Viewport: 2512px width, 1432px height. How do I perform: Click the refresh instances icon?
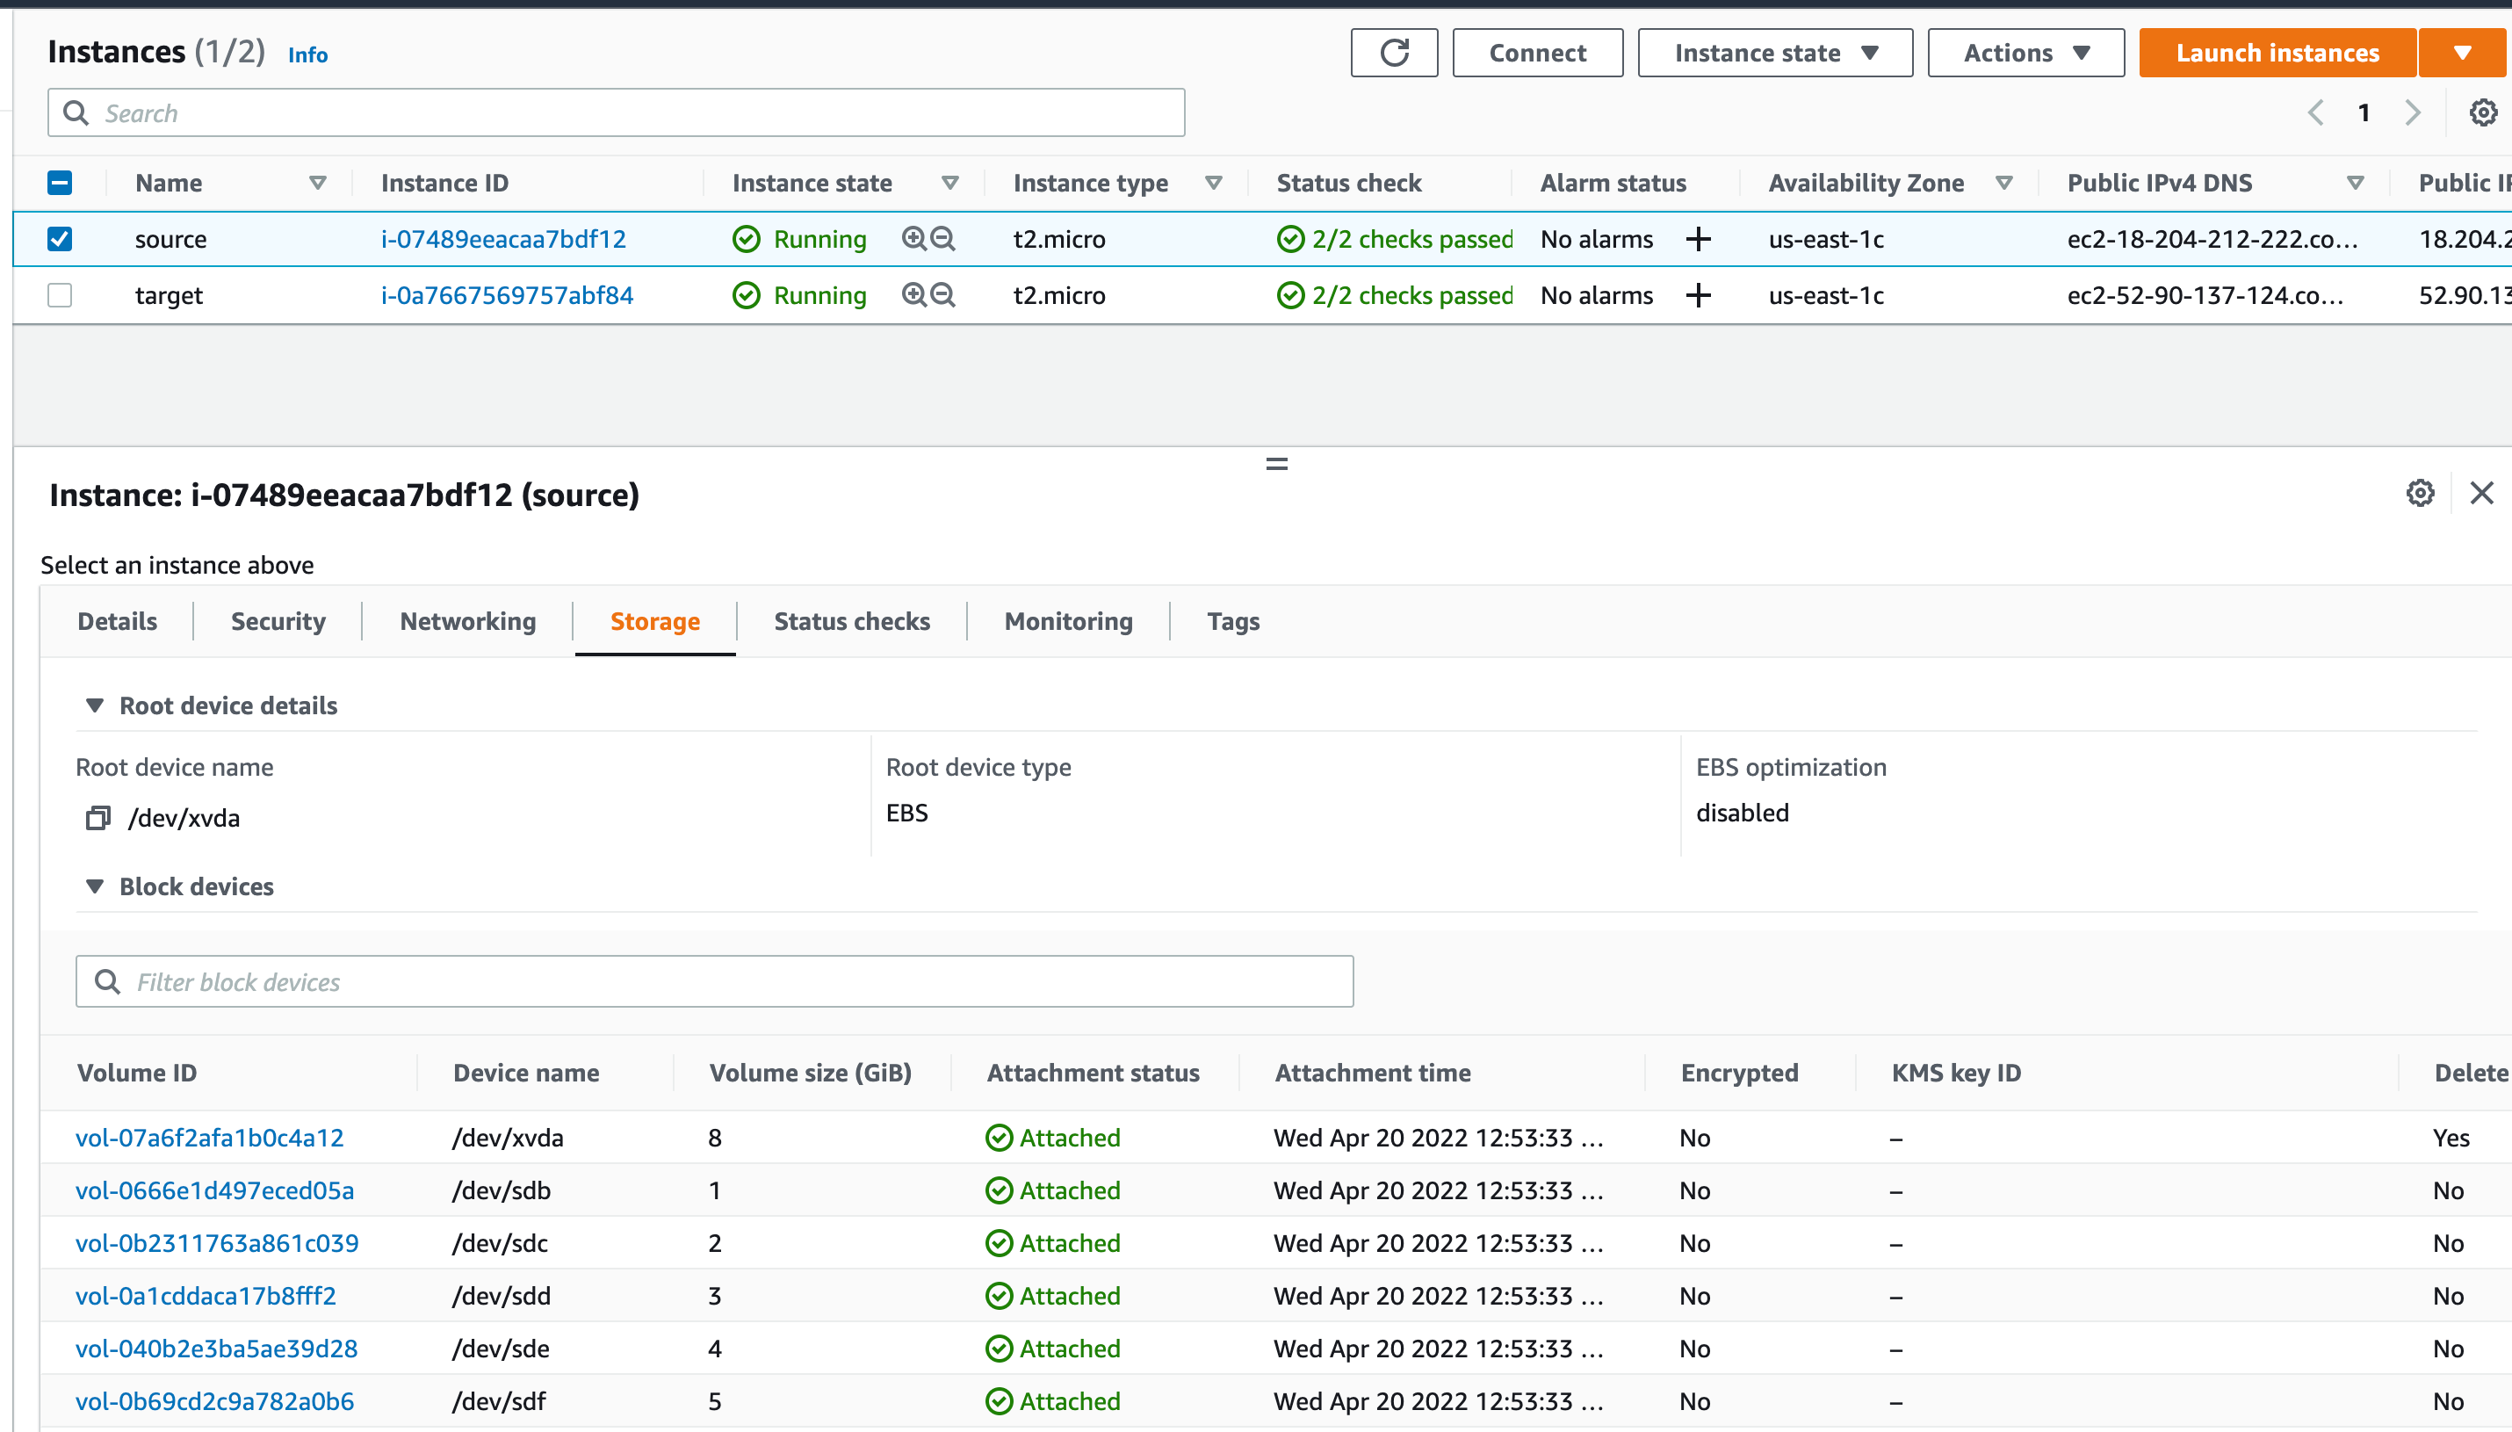[1393, 52]
